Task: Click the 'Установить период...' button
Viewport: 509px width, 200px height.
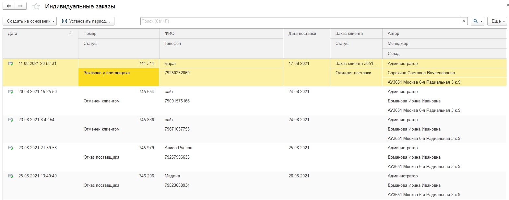Action: pyautogui.click(x=87, y=21)
